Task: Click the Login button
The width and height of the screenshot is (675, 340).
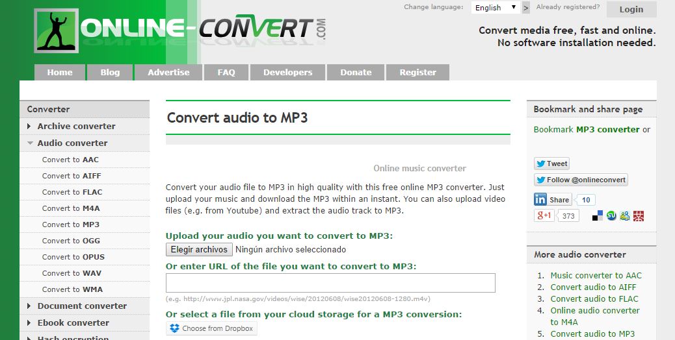Action: pos(631,10)
